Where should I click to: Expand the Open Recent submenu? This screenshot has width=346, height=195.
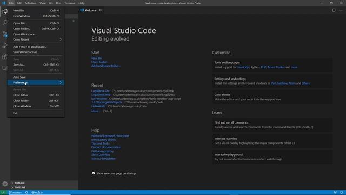pyautogui.click(x=36, y=40)
